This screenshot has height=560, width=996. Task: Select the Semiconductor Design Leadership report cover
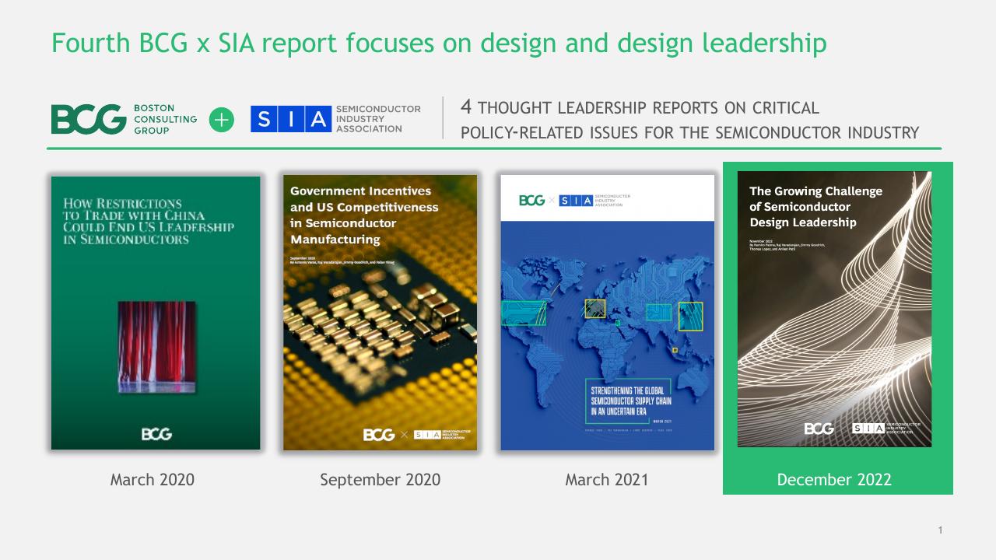coord(834,309)
